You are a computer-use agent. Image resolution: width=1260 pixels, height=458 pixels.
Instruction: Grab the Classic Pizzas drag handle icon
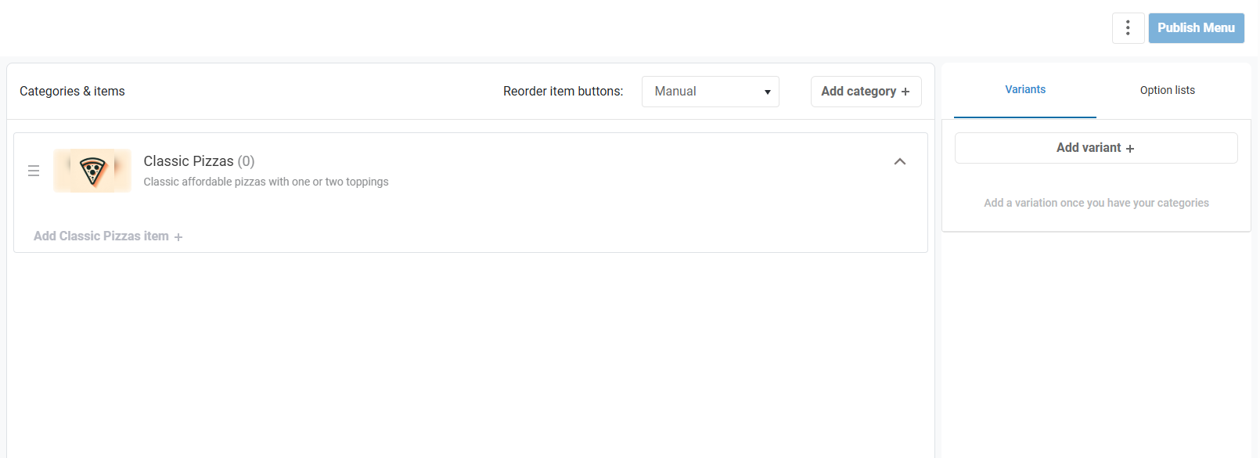[34, 171]
